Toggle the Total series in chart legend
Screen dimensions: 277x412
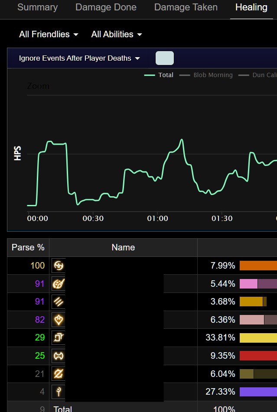(159, 75)
